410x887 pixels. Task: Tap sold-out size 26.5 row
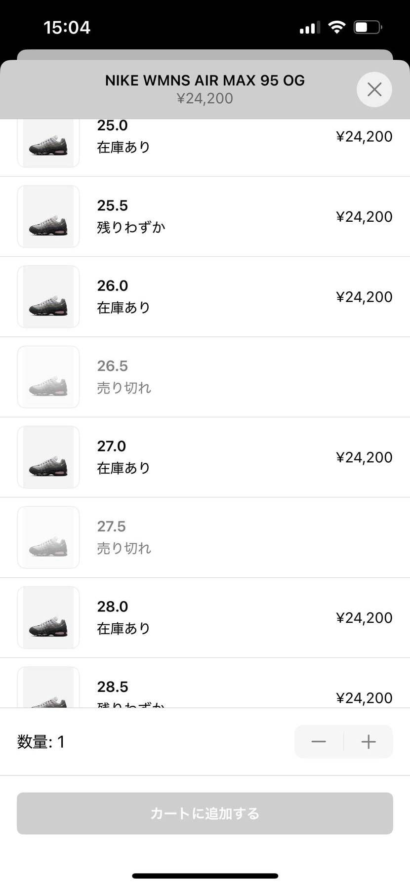pos(205,377)
